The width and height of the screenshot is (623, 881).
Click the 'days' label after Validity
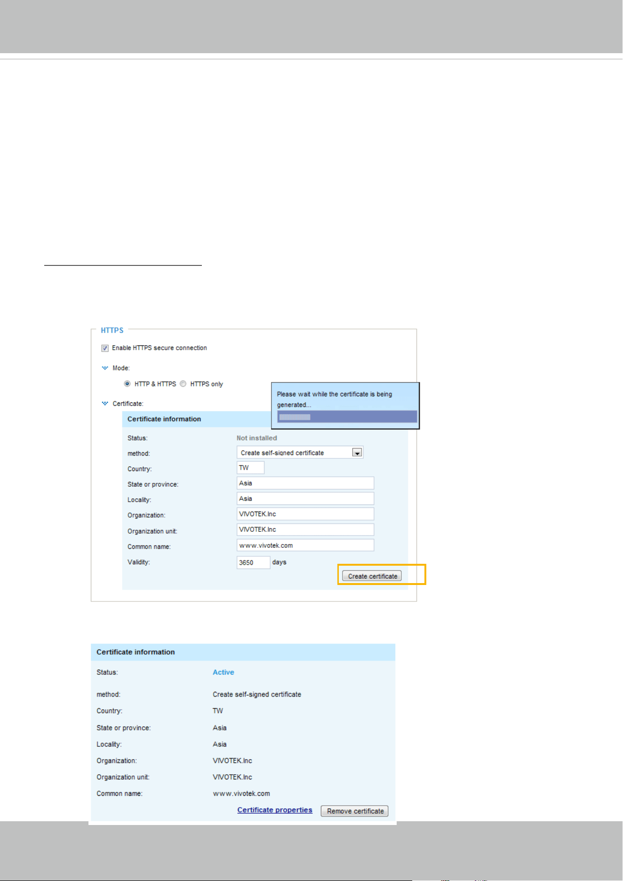[x=280, y=562]
